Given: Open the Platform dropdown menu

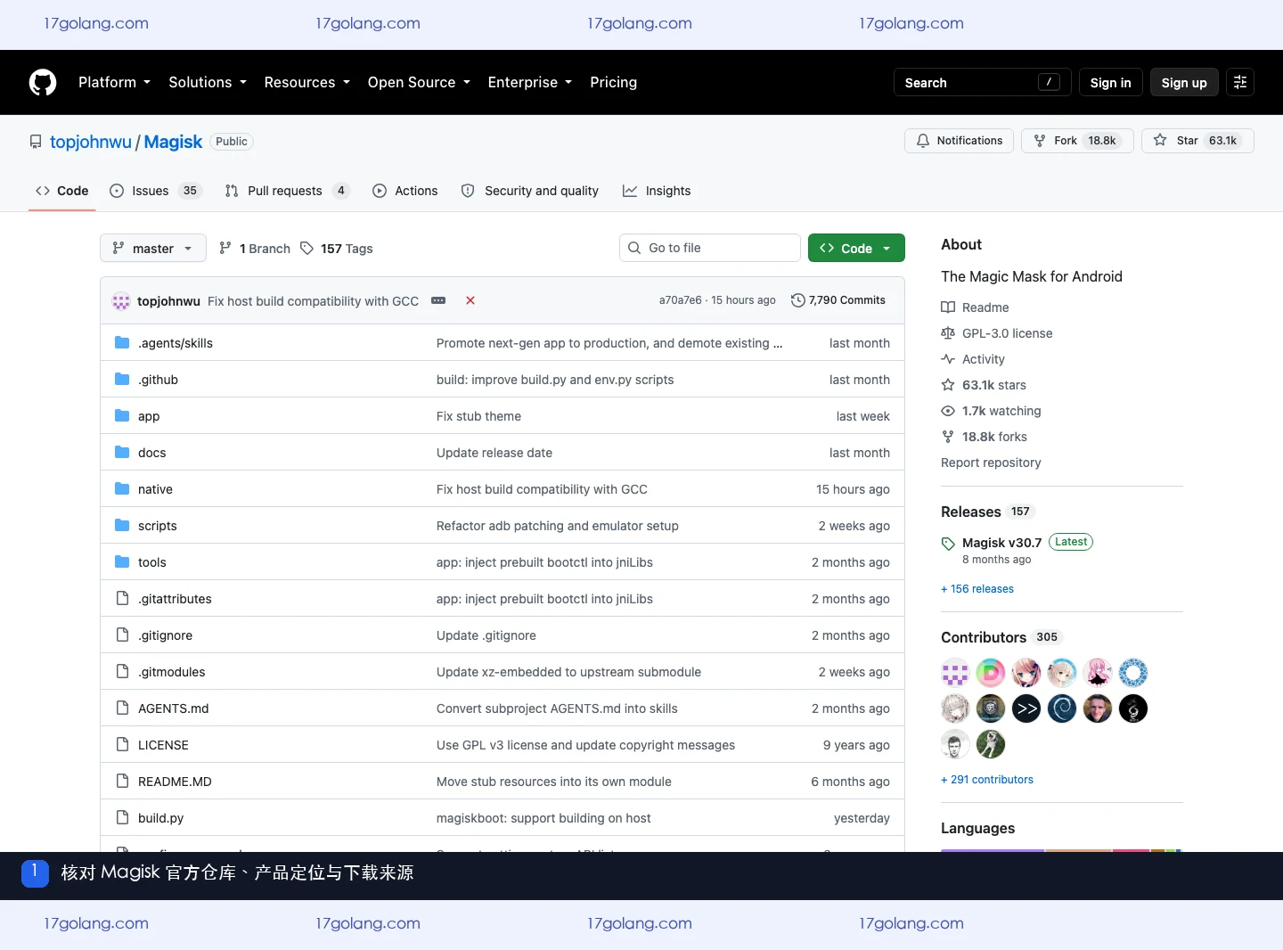Looking at the screenshot, I should 115,82.
